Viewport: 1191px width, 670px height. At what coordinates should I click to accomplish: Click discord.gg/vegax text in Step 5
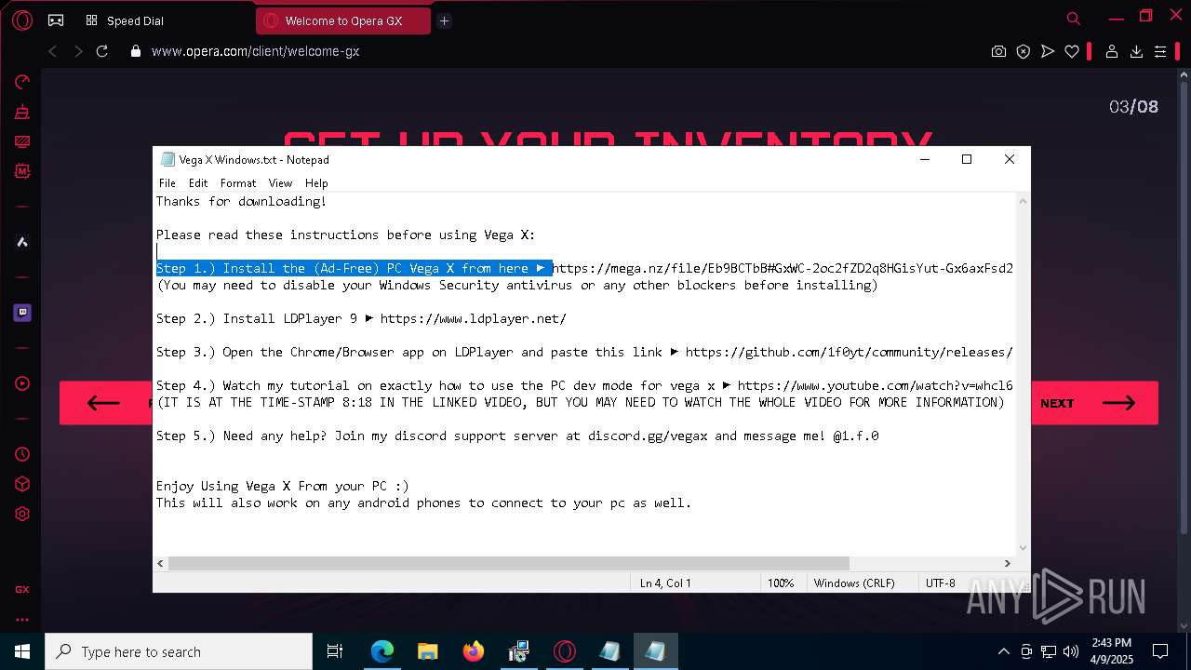648,436
